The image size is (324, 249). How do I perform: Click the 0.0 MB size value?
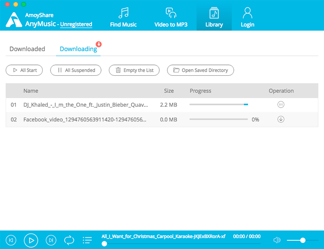click(x=168, y=120)
